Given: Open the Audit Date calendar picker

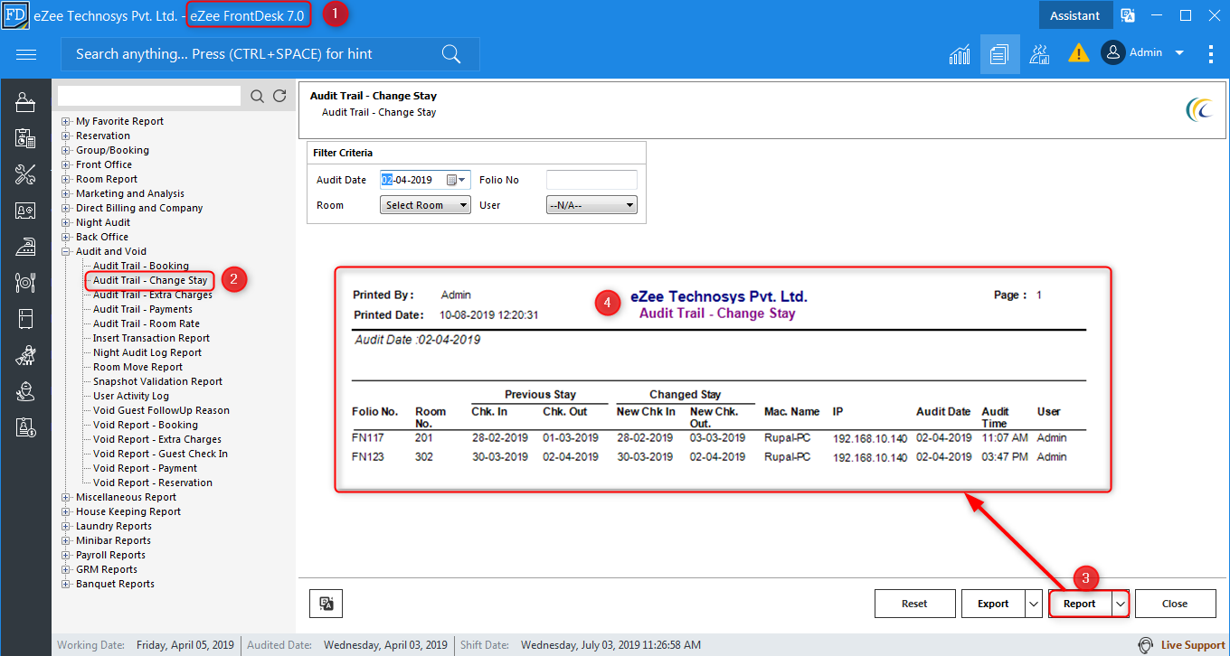Looking at the screenshot, I should point(457,180).
